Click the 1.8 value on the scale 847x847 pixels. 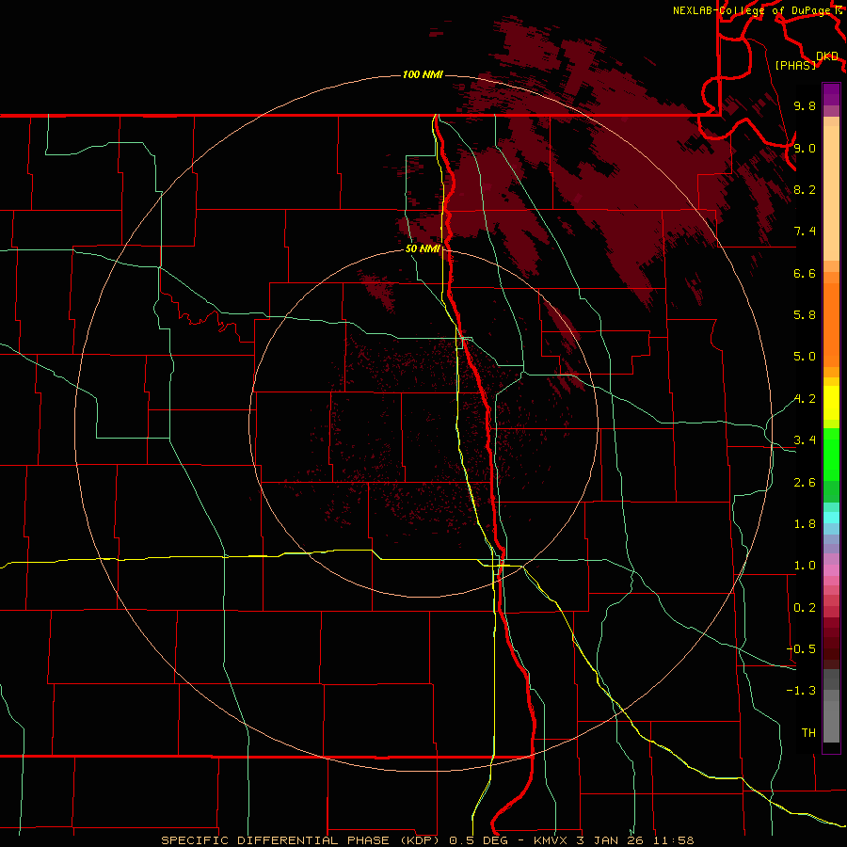point(805,524)
